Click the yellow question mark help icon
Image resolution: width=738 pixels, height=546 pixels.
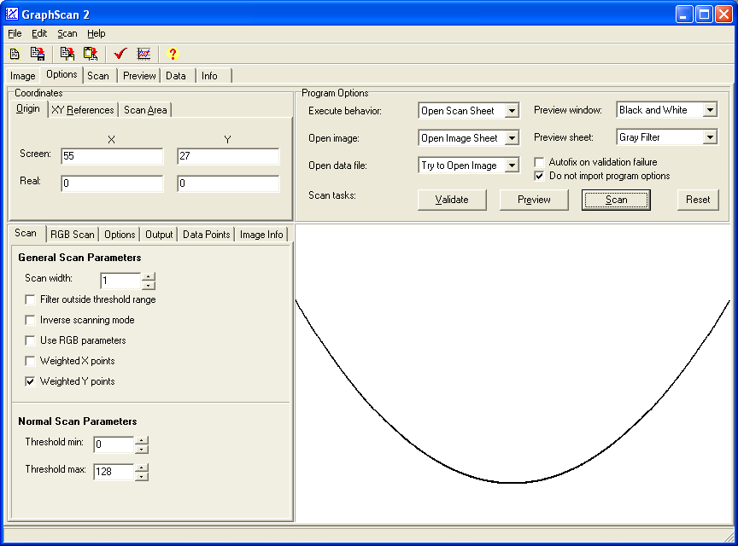pos(173,54)
